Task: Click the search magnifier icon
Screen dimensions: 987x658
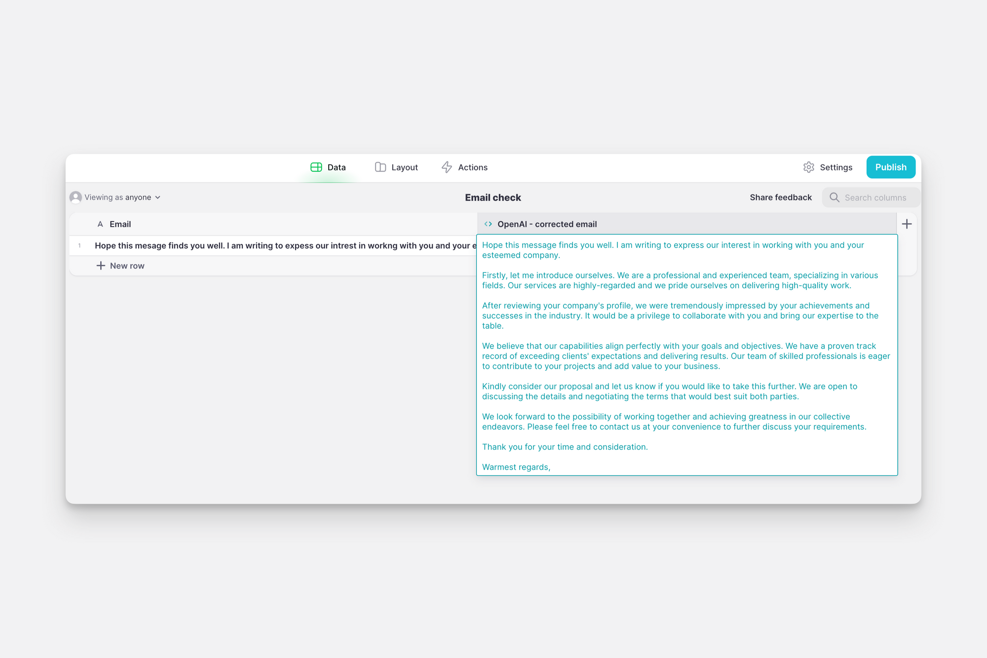Action: [x=835, y=197]
